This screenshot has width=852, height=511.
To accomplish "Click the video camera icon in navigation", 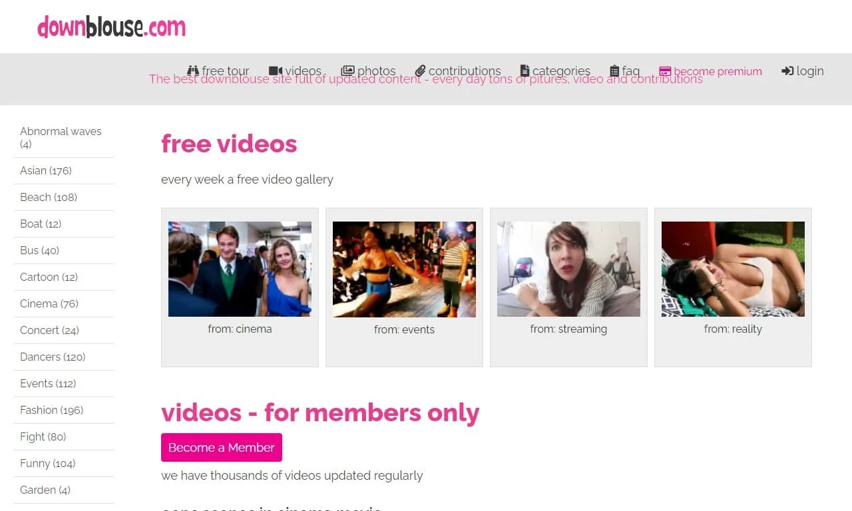I will [x=276, y=71].
